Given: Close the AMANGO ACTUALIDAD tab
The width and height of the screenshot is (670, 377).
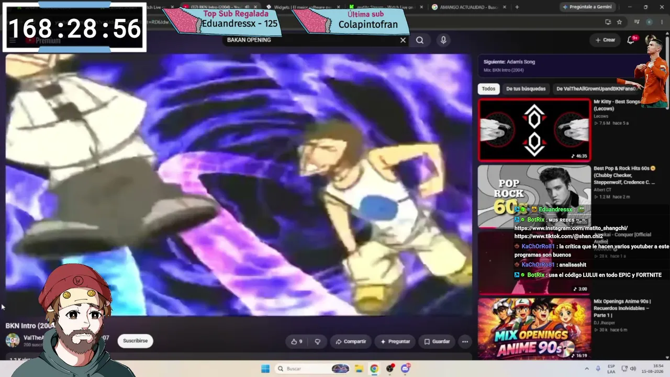Looking at the screenshot, I should click(x=505, y=7).
